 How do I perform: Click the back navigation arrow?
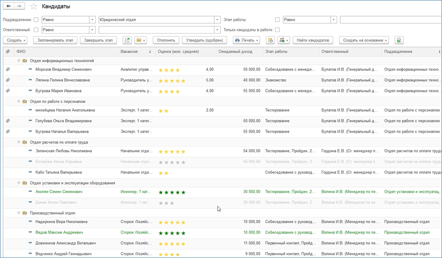(x=9, y=7)
